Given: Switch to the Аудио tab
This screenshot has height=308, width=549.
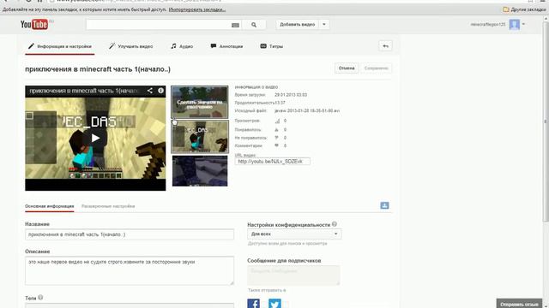Looking at the screenshot, I should point(182,46).
